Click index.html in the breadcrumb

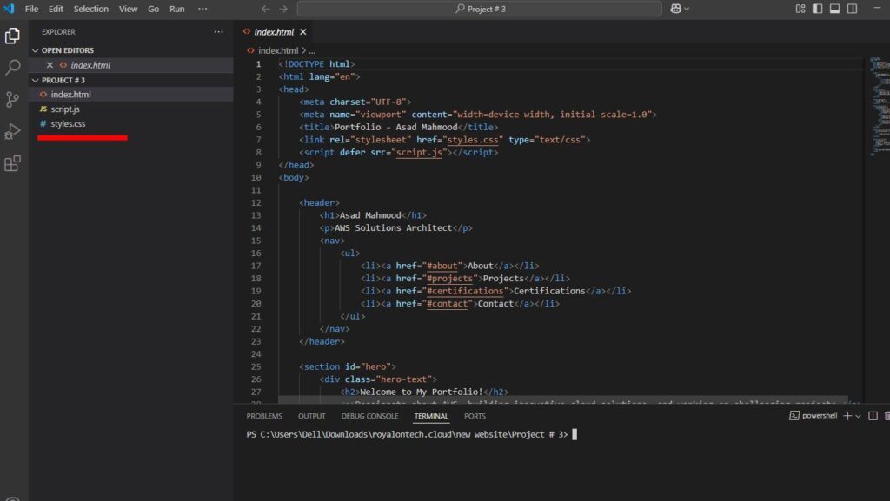click(277, 50)
